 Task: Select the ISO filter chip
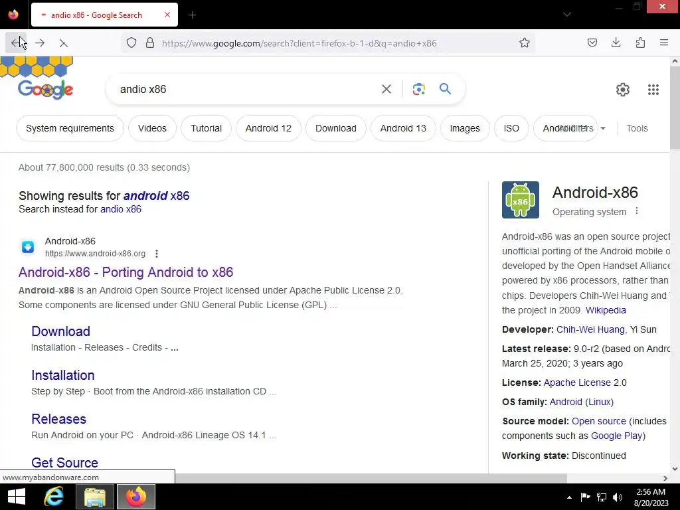coord(511,128)
